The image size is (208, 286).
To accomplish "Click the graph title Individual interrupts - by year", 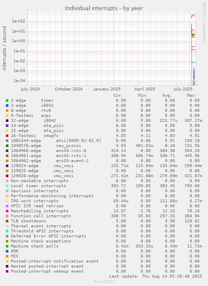I will point(104,8).
